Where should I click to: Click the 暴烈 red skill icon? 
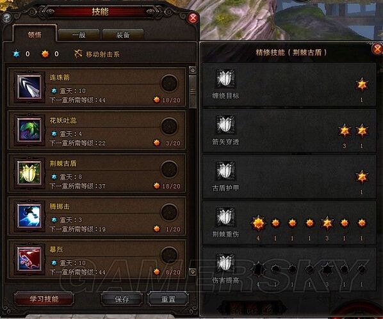tap(29, 259)
